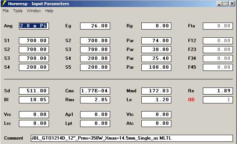Click the left-column S4 field in fourth row
The width and height of the screenshot is (237, 144).
34,67
